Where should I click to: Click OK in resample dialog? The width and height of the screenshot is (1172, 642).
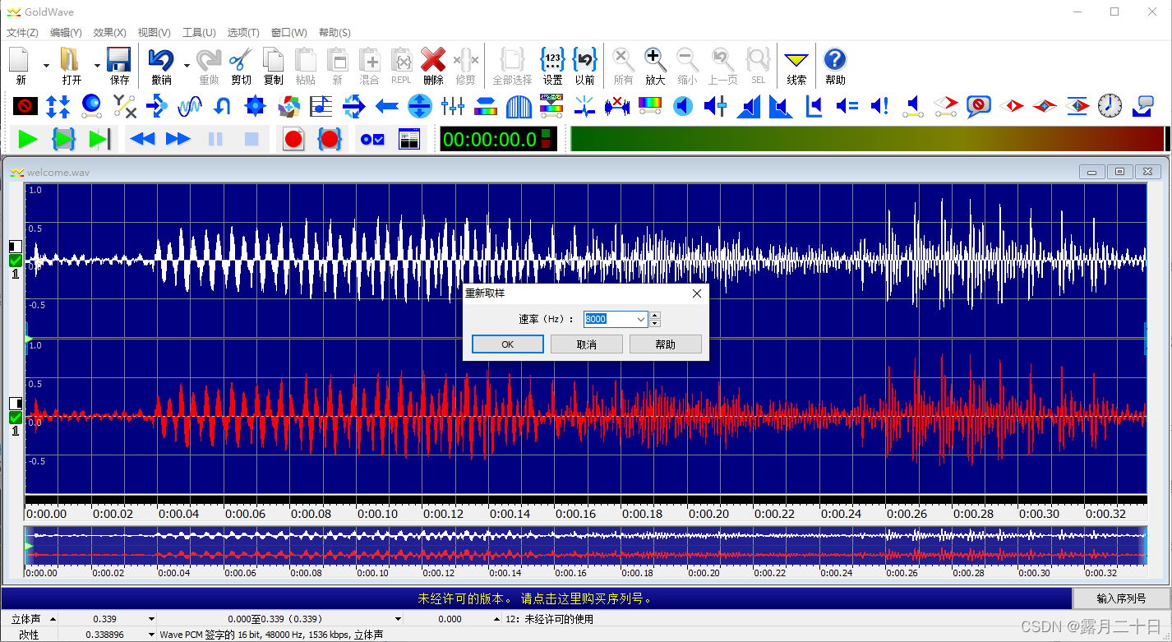coord(508,344)
